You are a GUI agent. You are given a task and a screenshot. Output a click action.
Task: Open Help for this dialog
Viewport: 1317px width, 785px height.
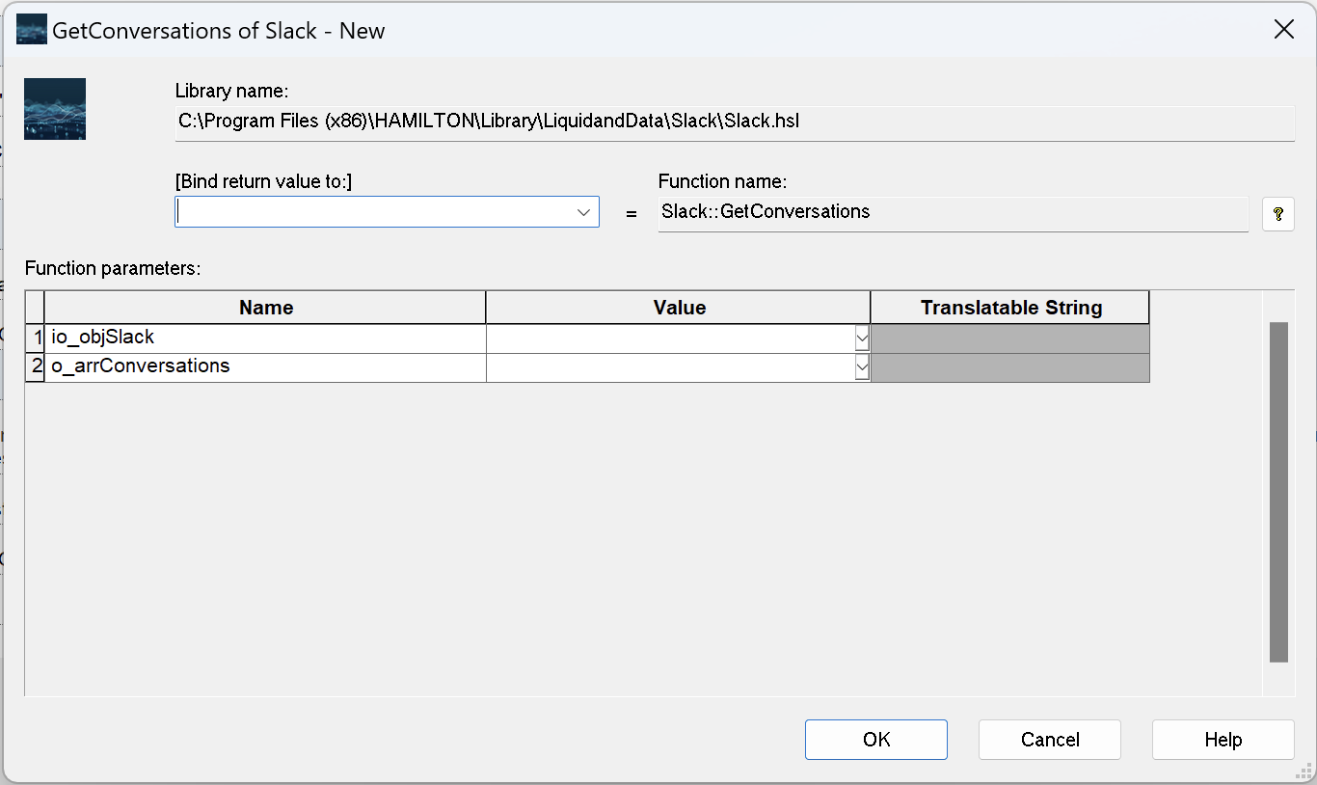coord(1223,740)
